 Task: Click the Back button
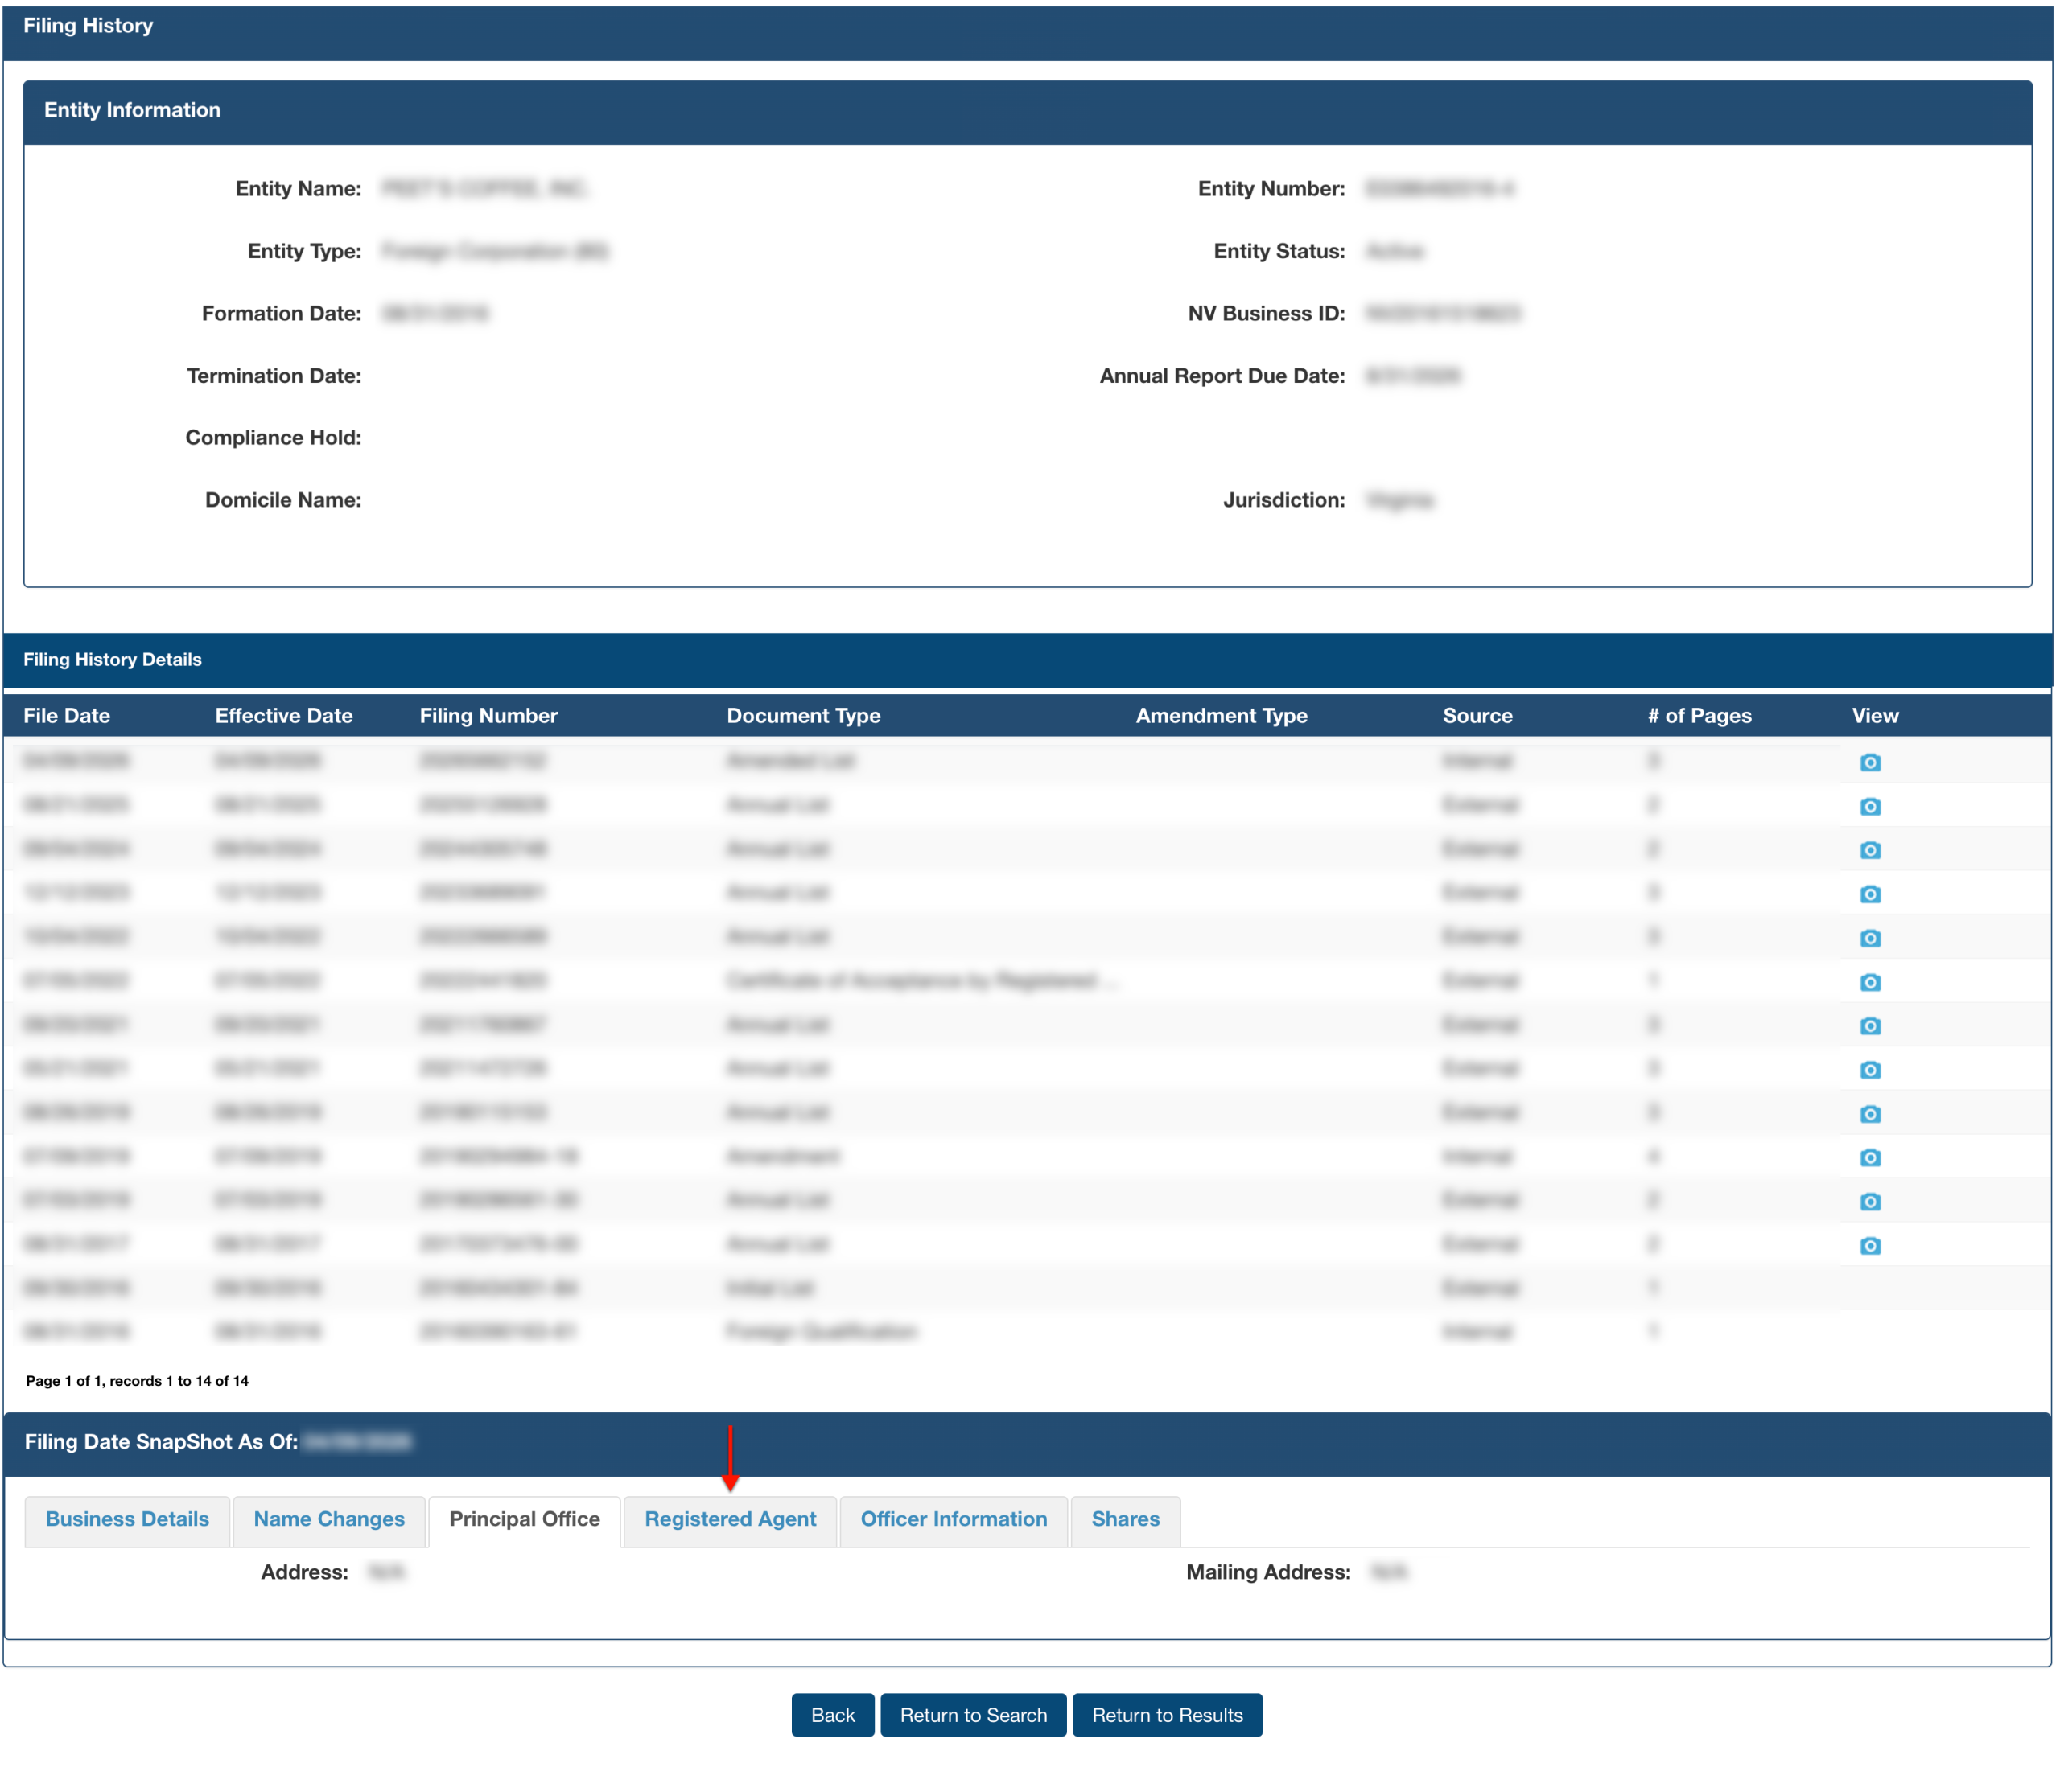tap(832, 1715)
